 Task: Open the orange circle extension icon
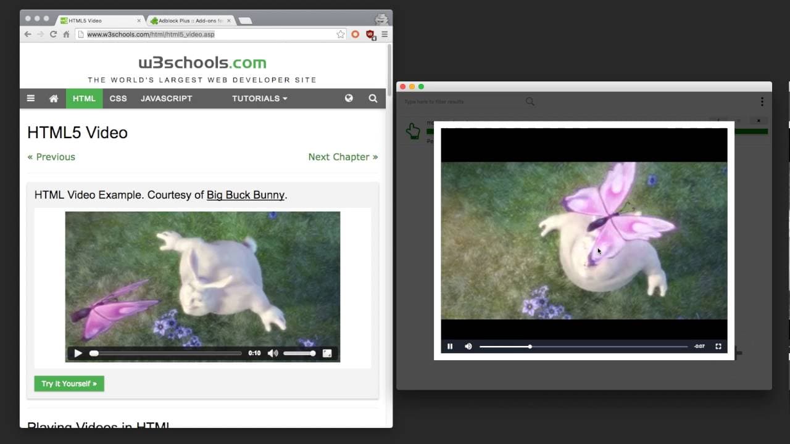[355, 35]
